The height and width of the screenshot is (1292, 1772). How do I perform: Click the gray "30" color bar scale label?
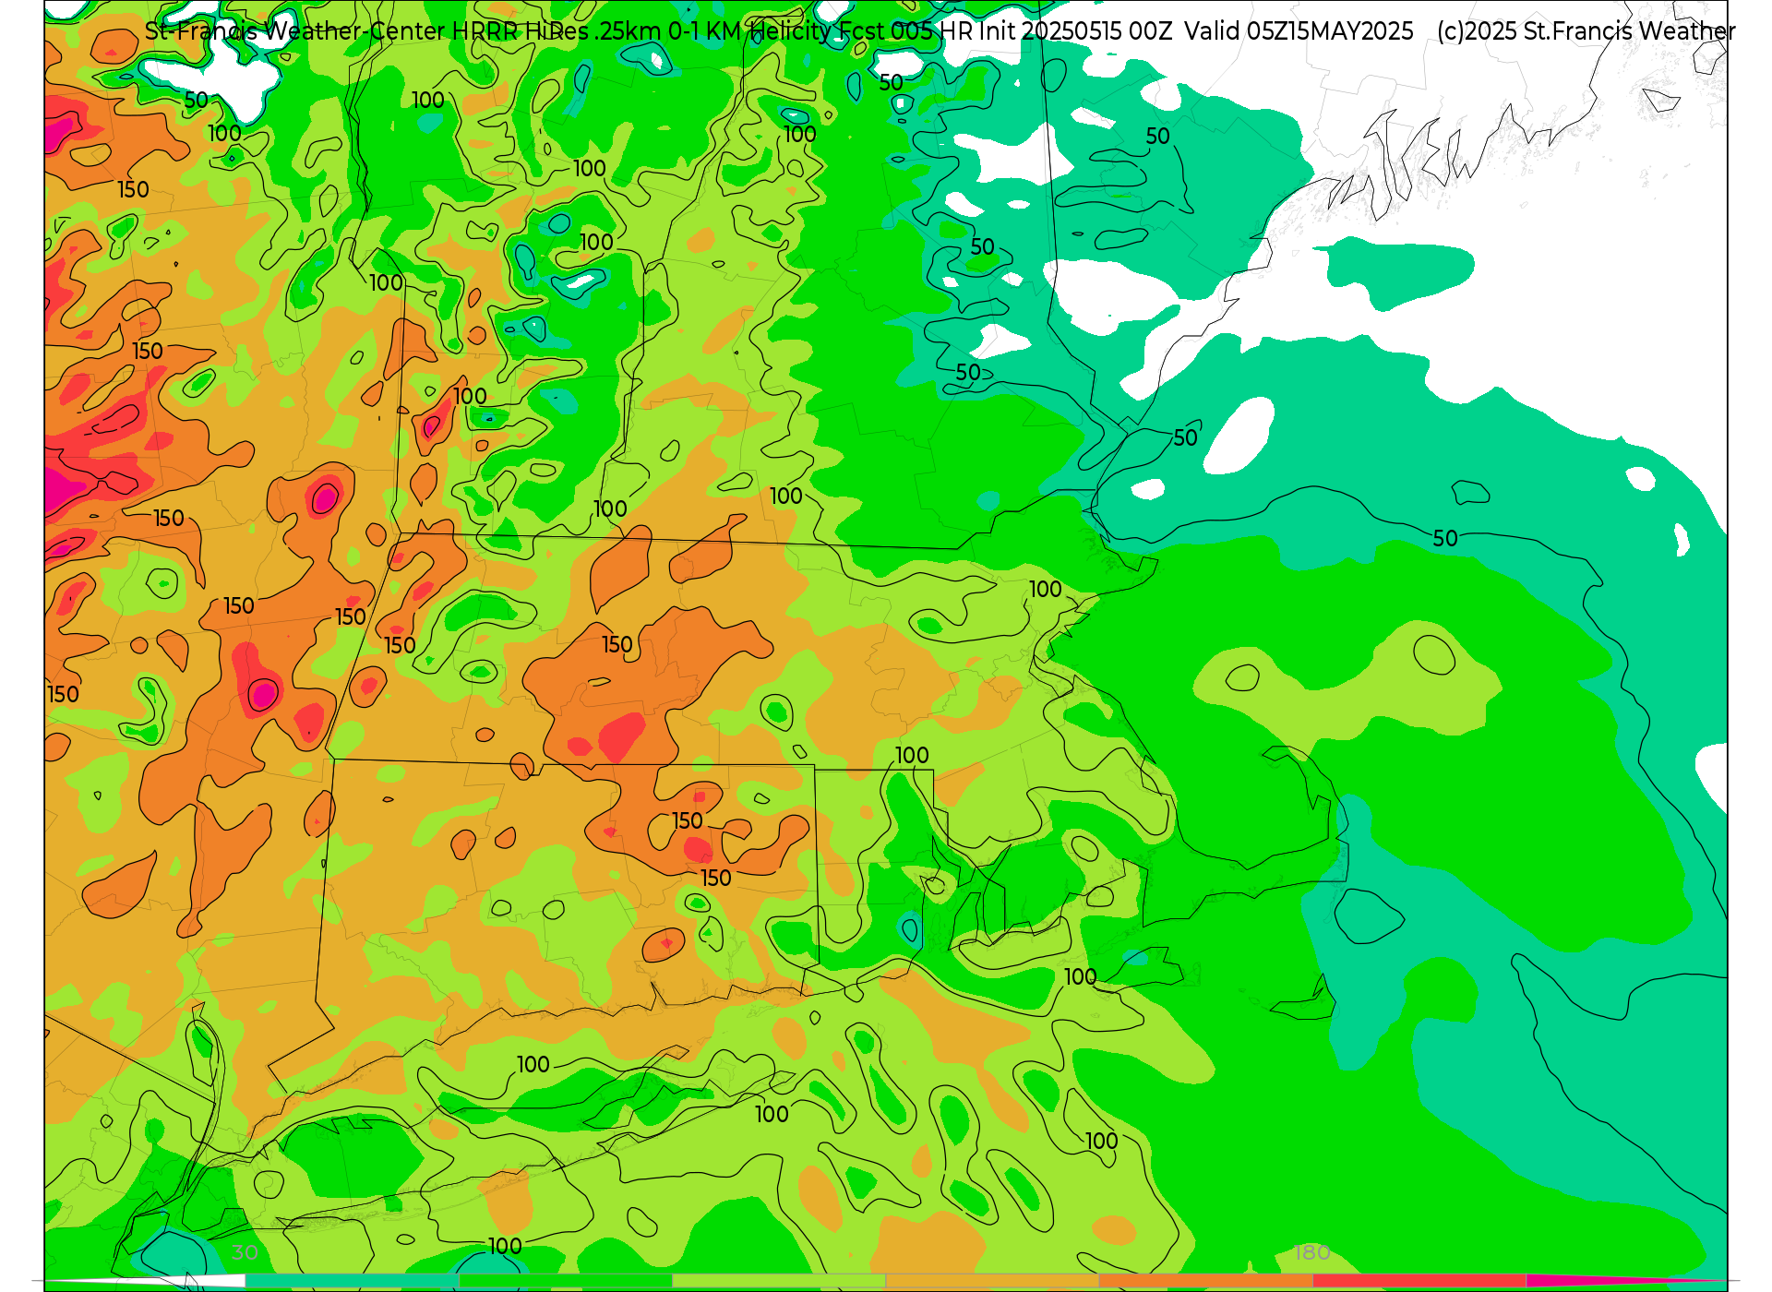pos(245,1252)
